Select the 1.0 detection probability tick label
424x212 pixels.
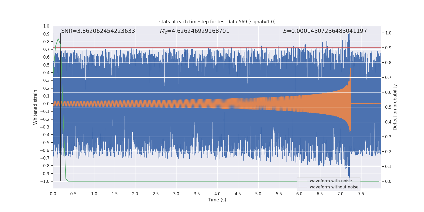click(x=388, y=33)
